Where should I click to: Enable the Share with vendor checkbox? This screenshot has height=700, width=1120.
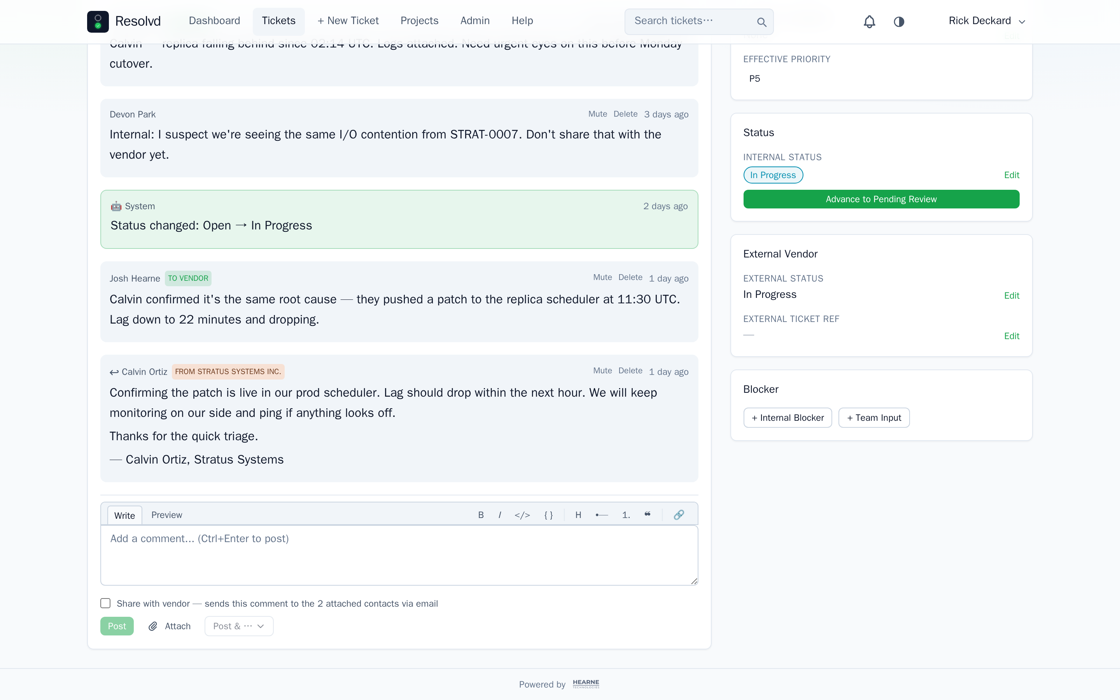click(x=105, y=603)
